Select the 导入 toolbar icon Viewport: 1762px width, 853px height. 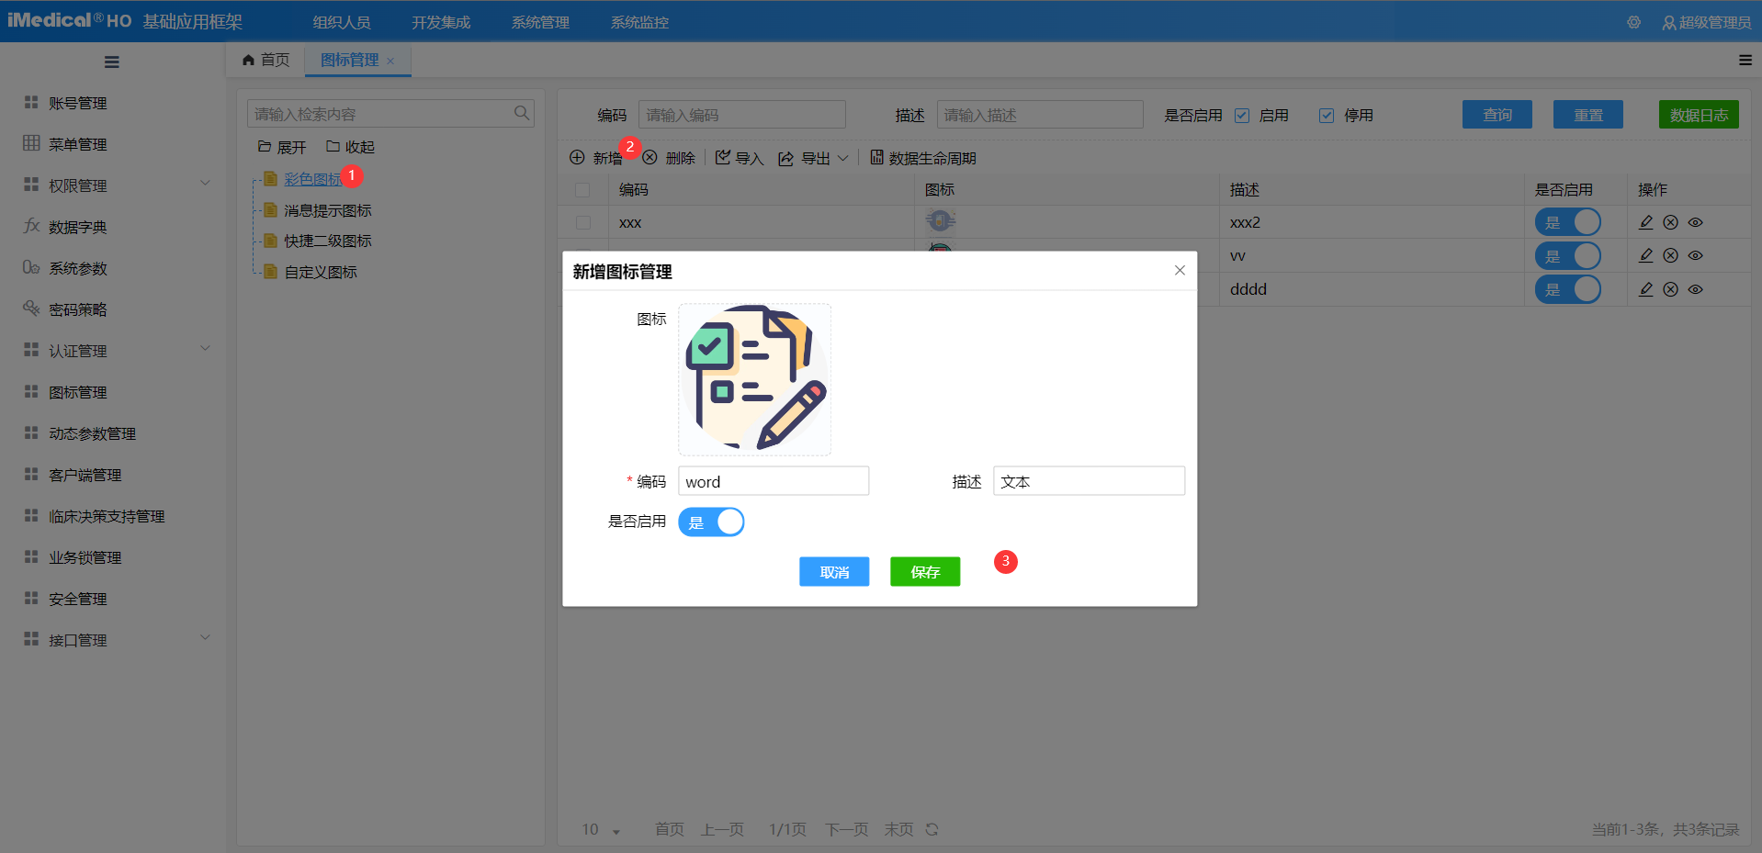point(723,157)
